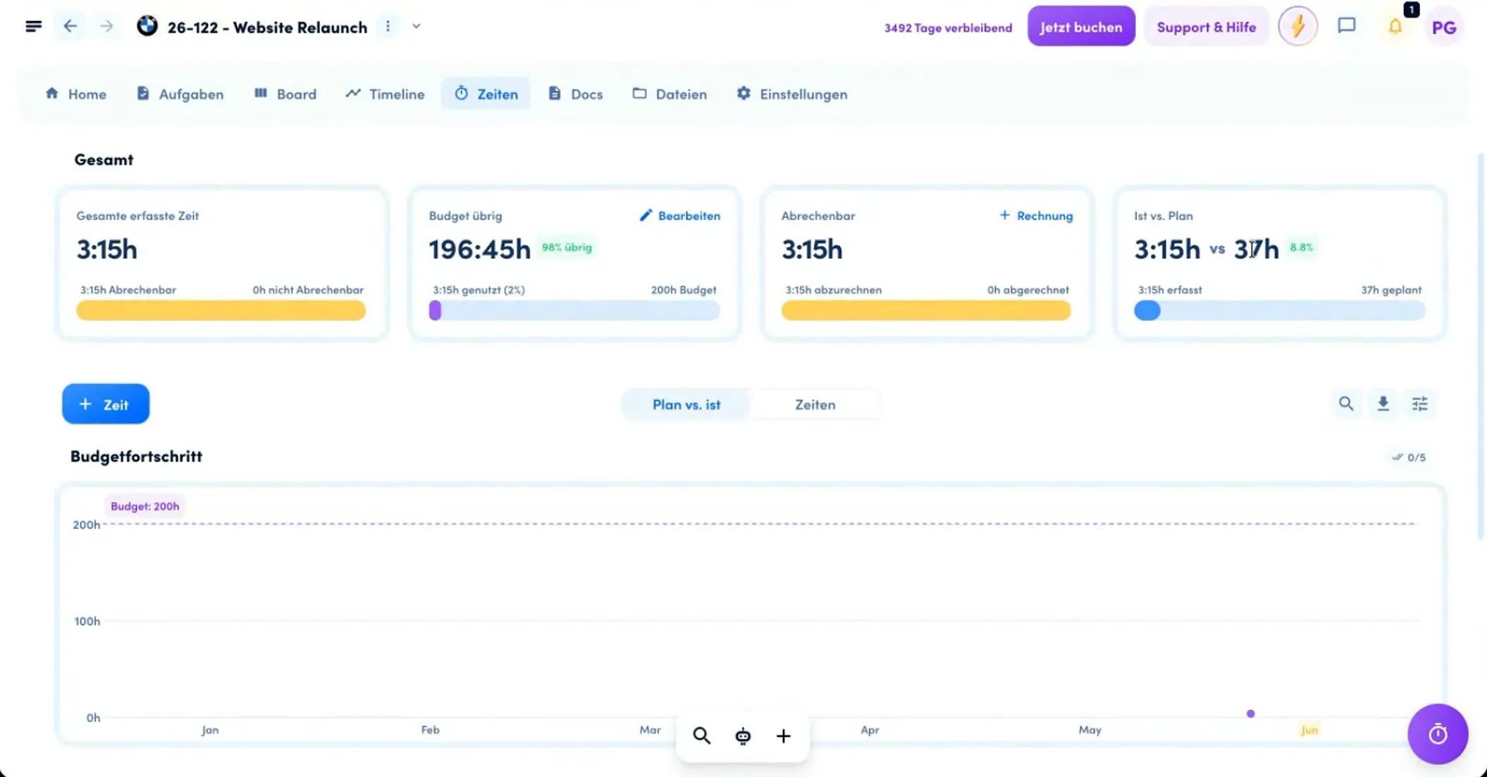1487x777 pixels.
Task: Switch to the Board tab
Action: pos(285,94)
